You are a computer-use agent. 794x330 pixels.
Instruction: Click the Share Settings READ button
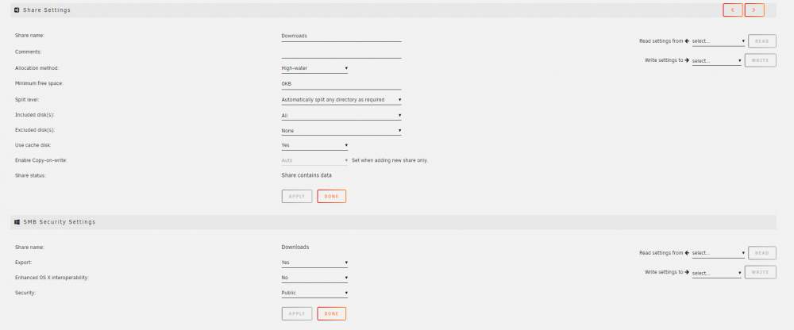[761, 41]
